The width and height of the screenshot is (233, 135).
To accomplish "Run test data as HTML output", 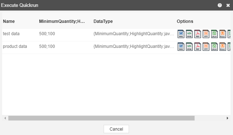I will pos(189,34).
